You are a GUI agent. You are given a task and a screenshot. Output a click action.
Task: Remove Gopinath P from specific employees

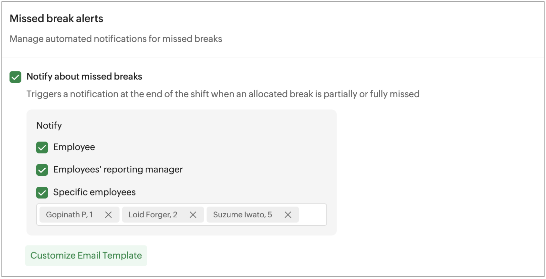pos(108,215)
